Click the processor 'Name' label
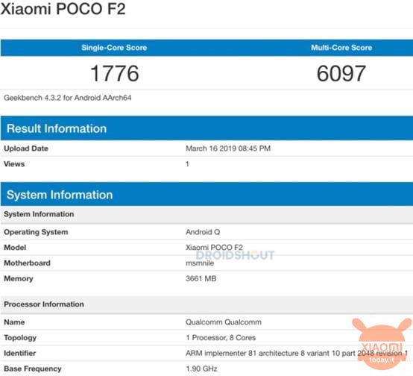The image size is (413, 376). (14, 322)
